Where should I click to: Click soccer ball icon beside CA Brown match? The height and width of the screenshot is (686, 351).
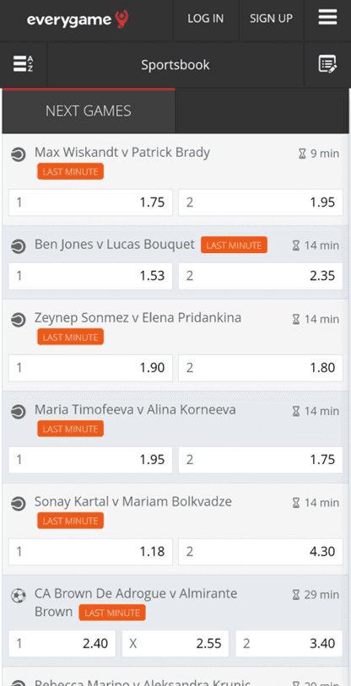[x=19, y=596]
